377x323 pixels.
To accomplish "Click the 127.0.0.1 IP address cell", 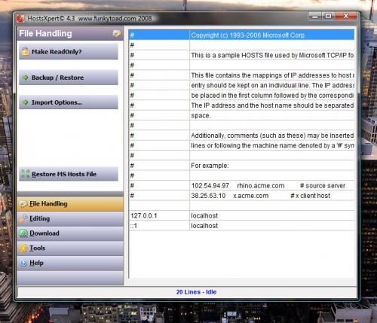I will (x=159, y=216).
